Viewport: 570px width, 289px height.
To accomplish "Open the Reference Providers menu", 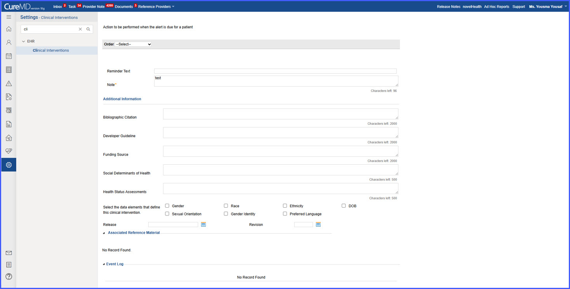I will [x=156, y=7].
